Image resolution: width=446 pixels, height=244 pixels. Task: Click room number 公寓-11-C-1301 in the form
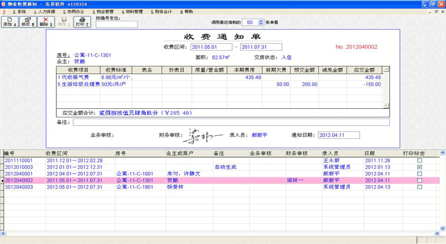[x=92, y=55]
